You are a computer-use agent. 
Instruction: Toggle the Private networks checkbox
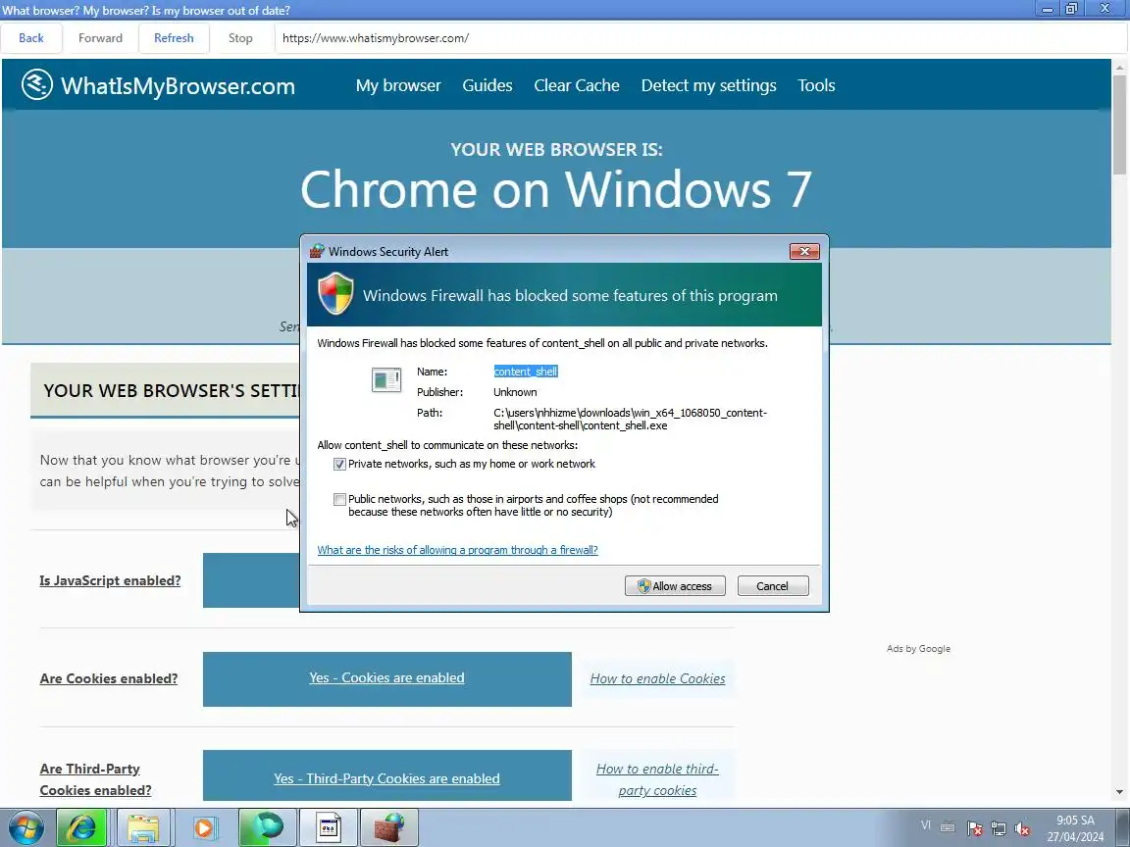point(339,464)
